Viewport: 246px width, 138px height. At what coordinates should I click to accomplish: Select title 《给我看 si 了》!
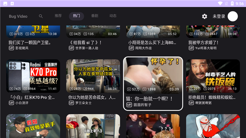(x=85, y=43)
